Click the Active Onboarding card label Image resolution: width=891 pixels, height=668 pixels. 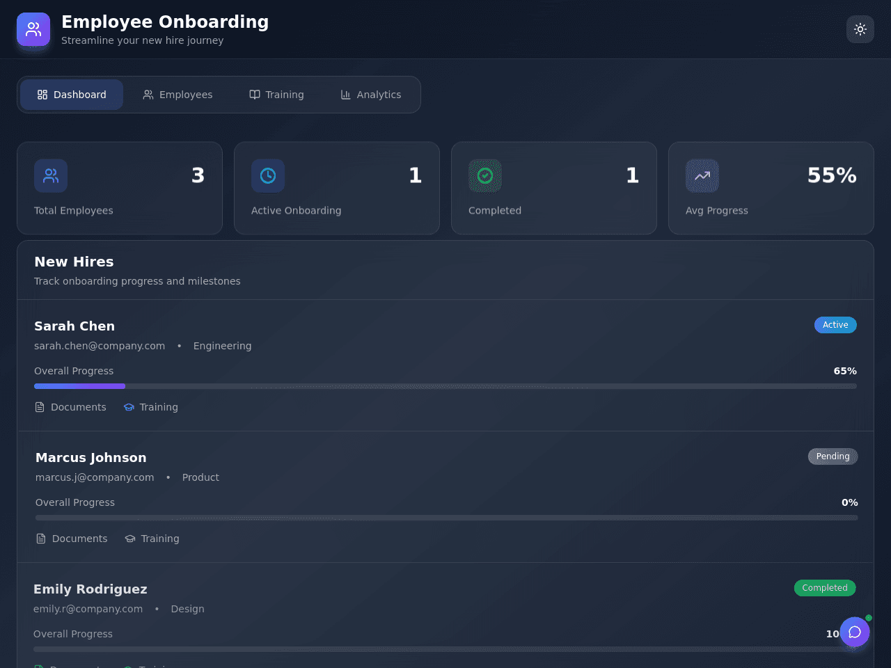click(297, 210)
